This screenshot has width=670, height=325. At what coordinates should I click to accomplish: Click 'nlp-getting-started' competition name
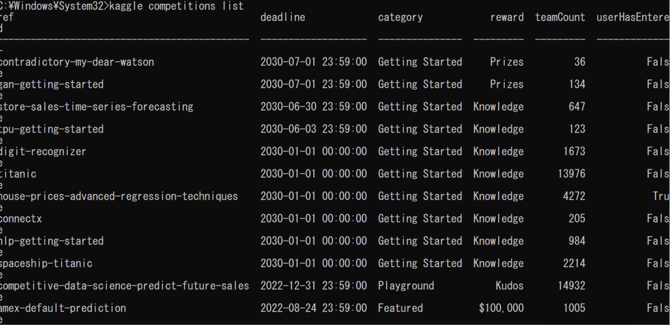tap(52, 241)
